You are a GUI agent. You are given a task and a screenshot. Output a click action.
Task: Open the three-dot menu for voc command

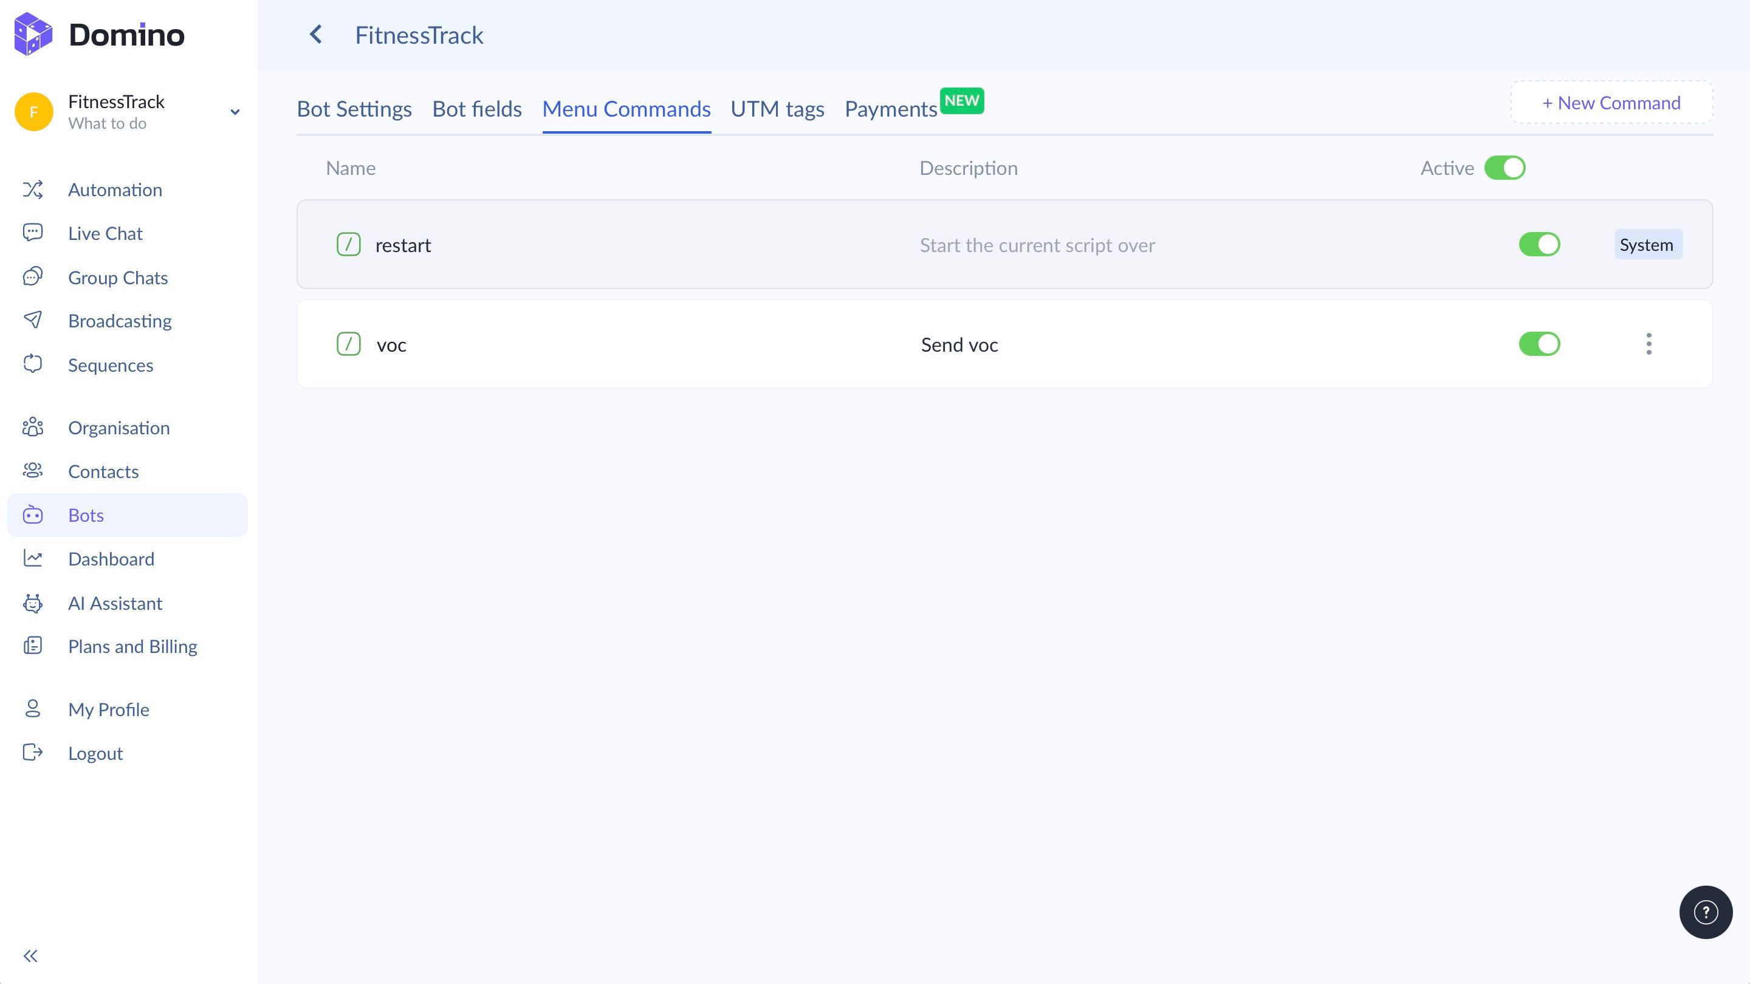[x=1648, y=344]
